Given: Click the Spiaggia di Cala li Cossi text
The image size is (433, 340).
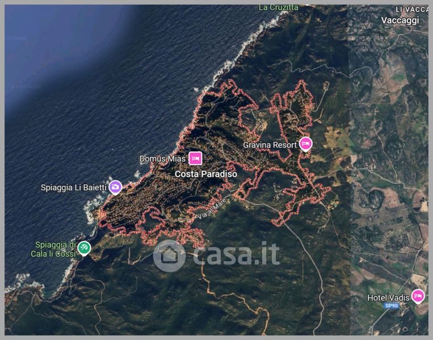Looking at the screenshot, I should (x=53, y=249).
